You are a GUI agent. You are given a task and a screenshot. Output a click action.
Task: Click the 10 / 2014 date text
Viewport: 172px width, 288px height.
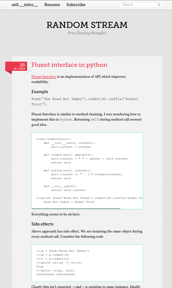[19, 69]
